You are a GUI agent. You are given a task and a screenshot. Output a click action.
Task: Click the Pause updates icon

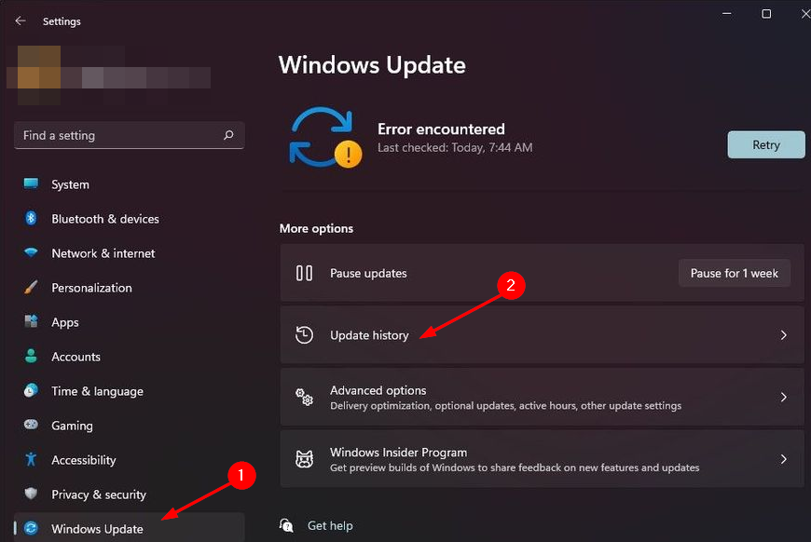304,273
